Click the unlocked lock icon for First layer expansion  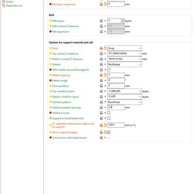(x=101, y=4)
